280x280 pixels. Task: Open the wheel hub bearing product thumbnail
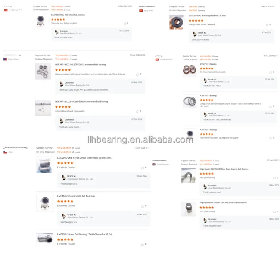(x=40, y=21)
